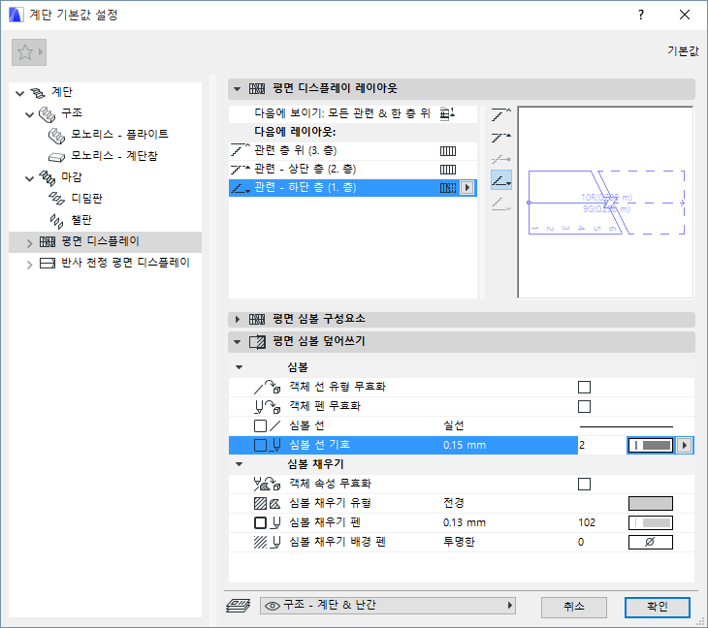Select 모노리스 - 플라이트 in the tree
Screen dimensions: 708x628
(119, 134)
